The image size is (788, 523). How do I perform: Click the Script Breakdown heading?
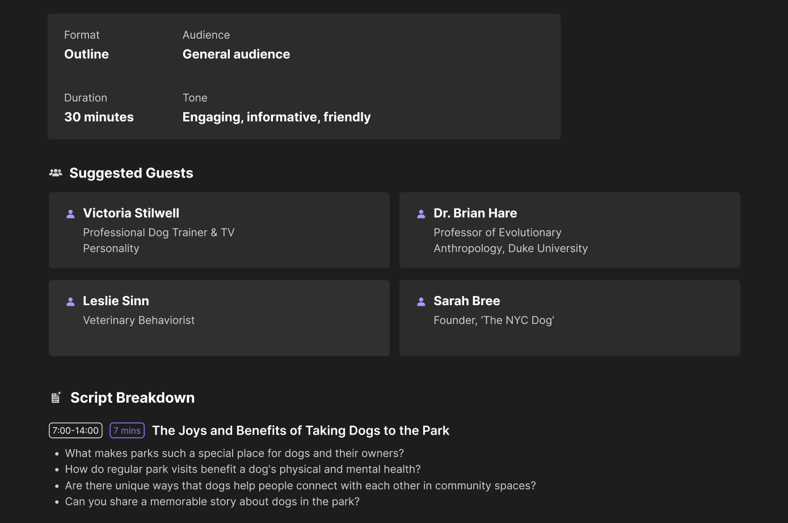[x=132, y=398]
